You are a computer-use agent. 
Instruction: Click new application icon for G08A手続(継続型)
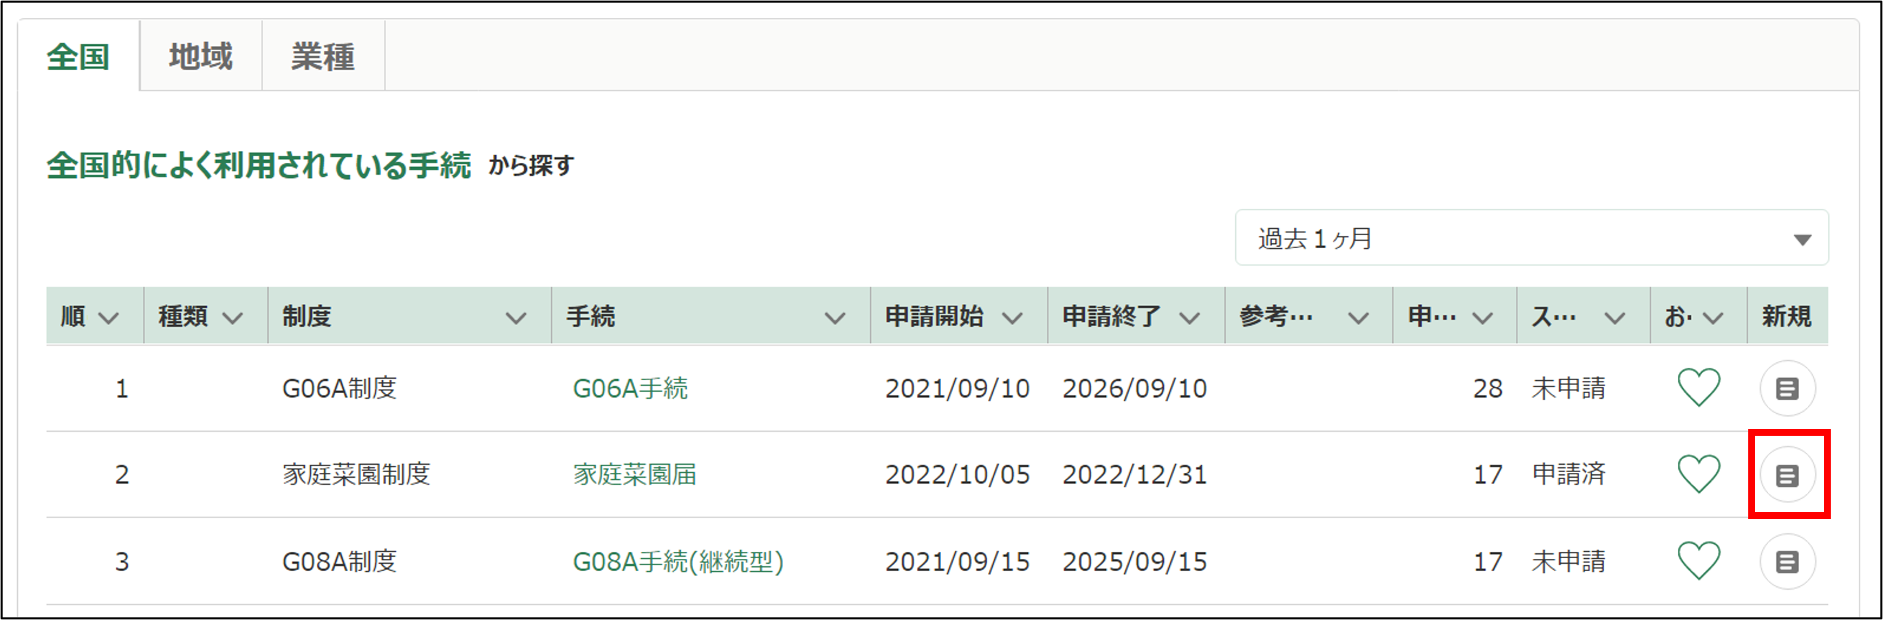1787,562
